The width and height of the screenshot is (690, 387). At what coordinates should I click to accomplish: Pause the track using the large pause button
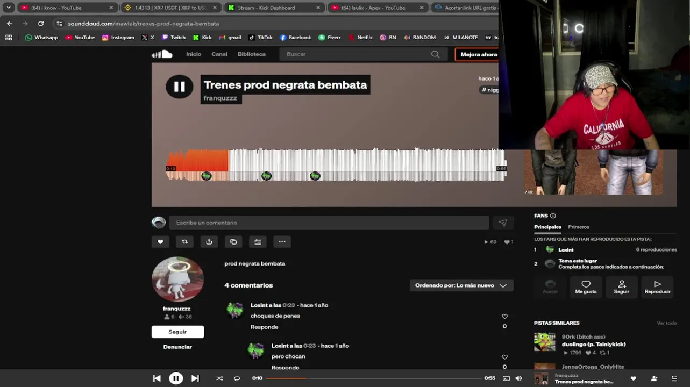tap(180, 87)
